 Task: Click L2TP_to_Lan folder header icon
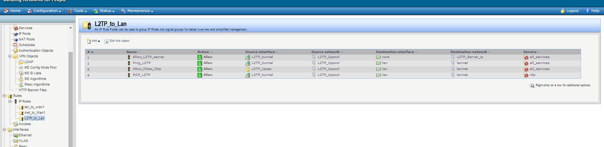(87, 25)
